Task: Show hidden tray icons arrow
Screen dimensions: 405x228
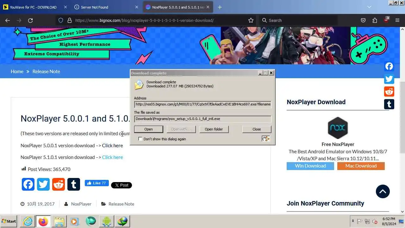Action: click(353, 221)
